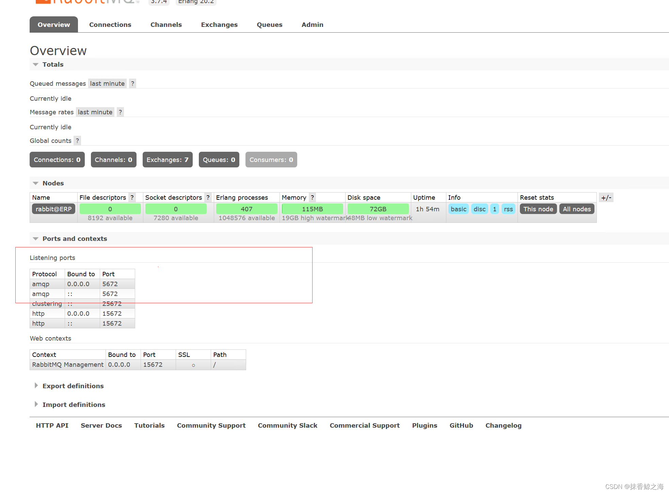Viewport: 669px width, 493px height.
Task: Open the Tutorials footer link
Action: point(149,426)
